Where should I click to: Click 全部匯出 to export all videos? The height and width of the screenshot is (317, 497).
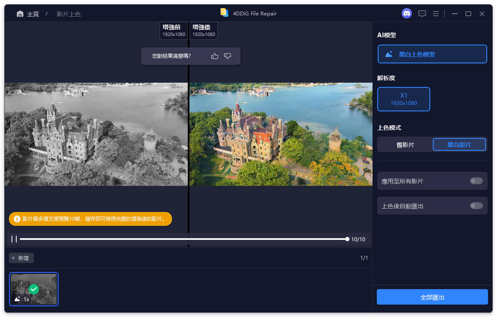pos(432,296)
